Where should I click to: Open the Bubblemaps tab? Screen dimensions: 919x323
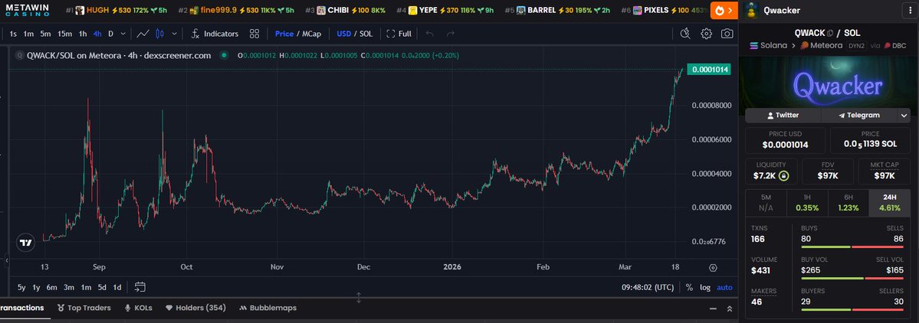tap(267, 308)
